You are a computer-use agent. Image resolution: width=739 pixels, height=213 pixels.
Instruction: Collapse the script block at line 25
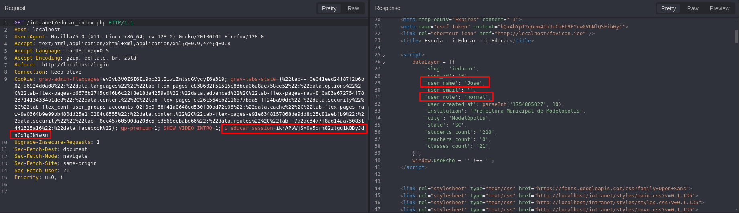384,55
